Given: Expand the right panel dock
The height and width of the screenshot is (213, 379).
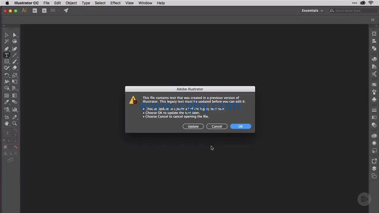Looking at the screenshot, I should coord(376,26).
